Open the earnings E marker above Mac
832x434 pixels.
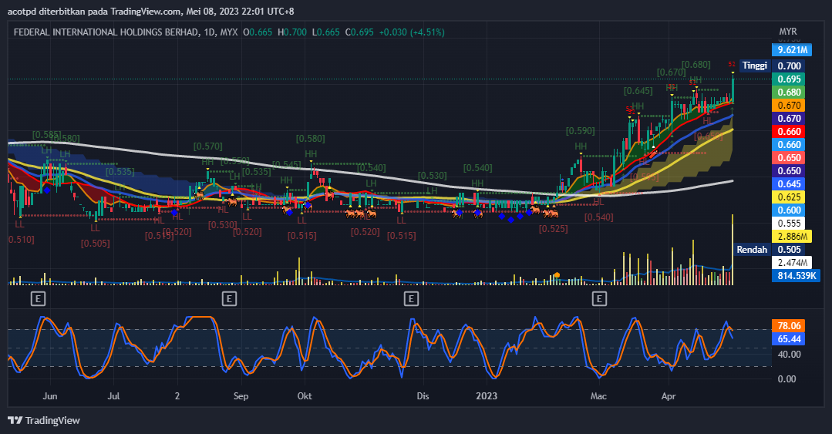pos(599,298)
